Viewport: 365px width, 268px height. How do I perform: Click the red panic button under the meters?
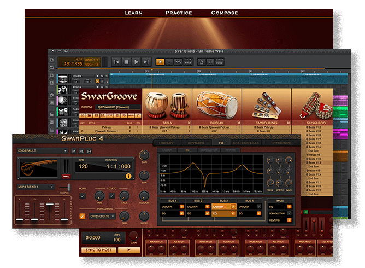66,177
